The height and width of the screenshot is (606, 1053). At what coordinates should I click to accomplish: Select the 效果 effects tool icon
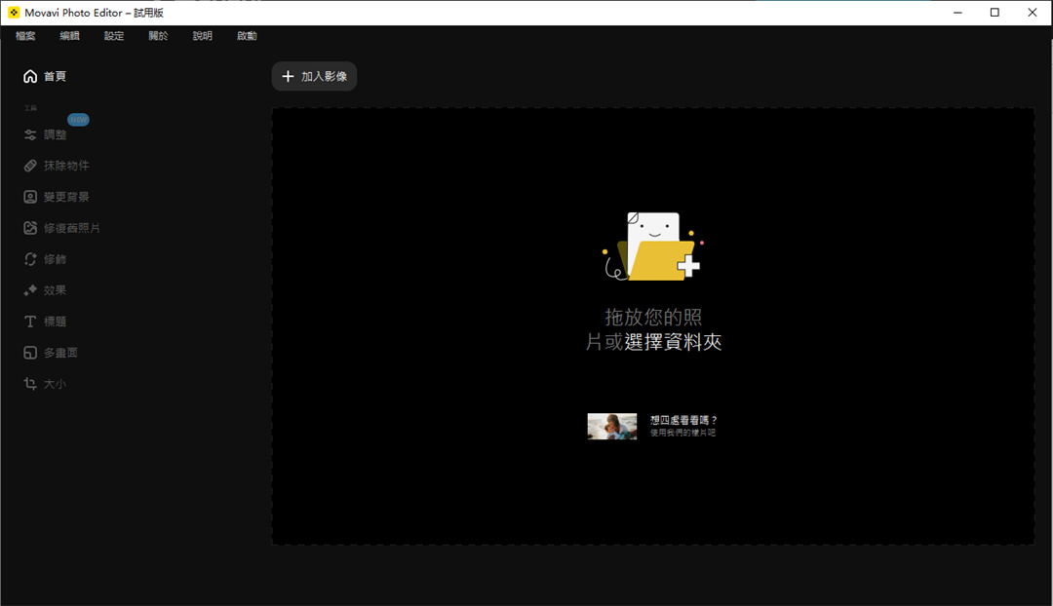30,290
